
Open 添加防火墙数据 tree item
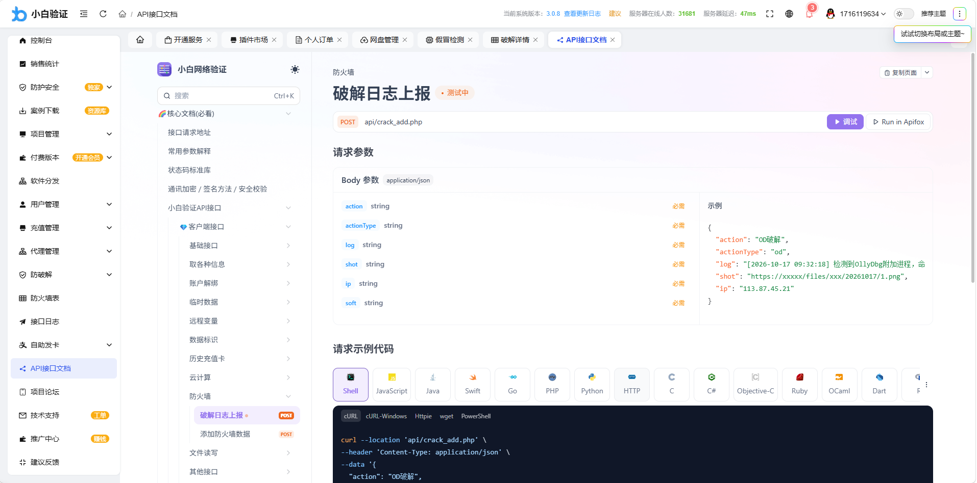(247, 434)
